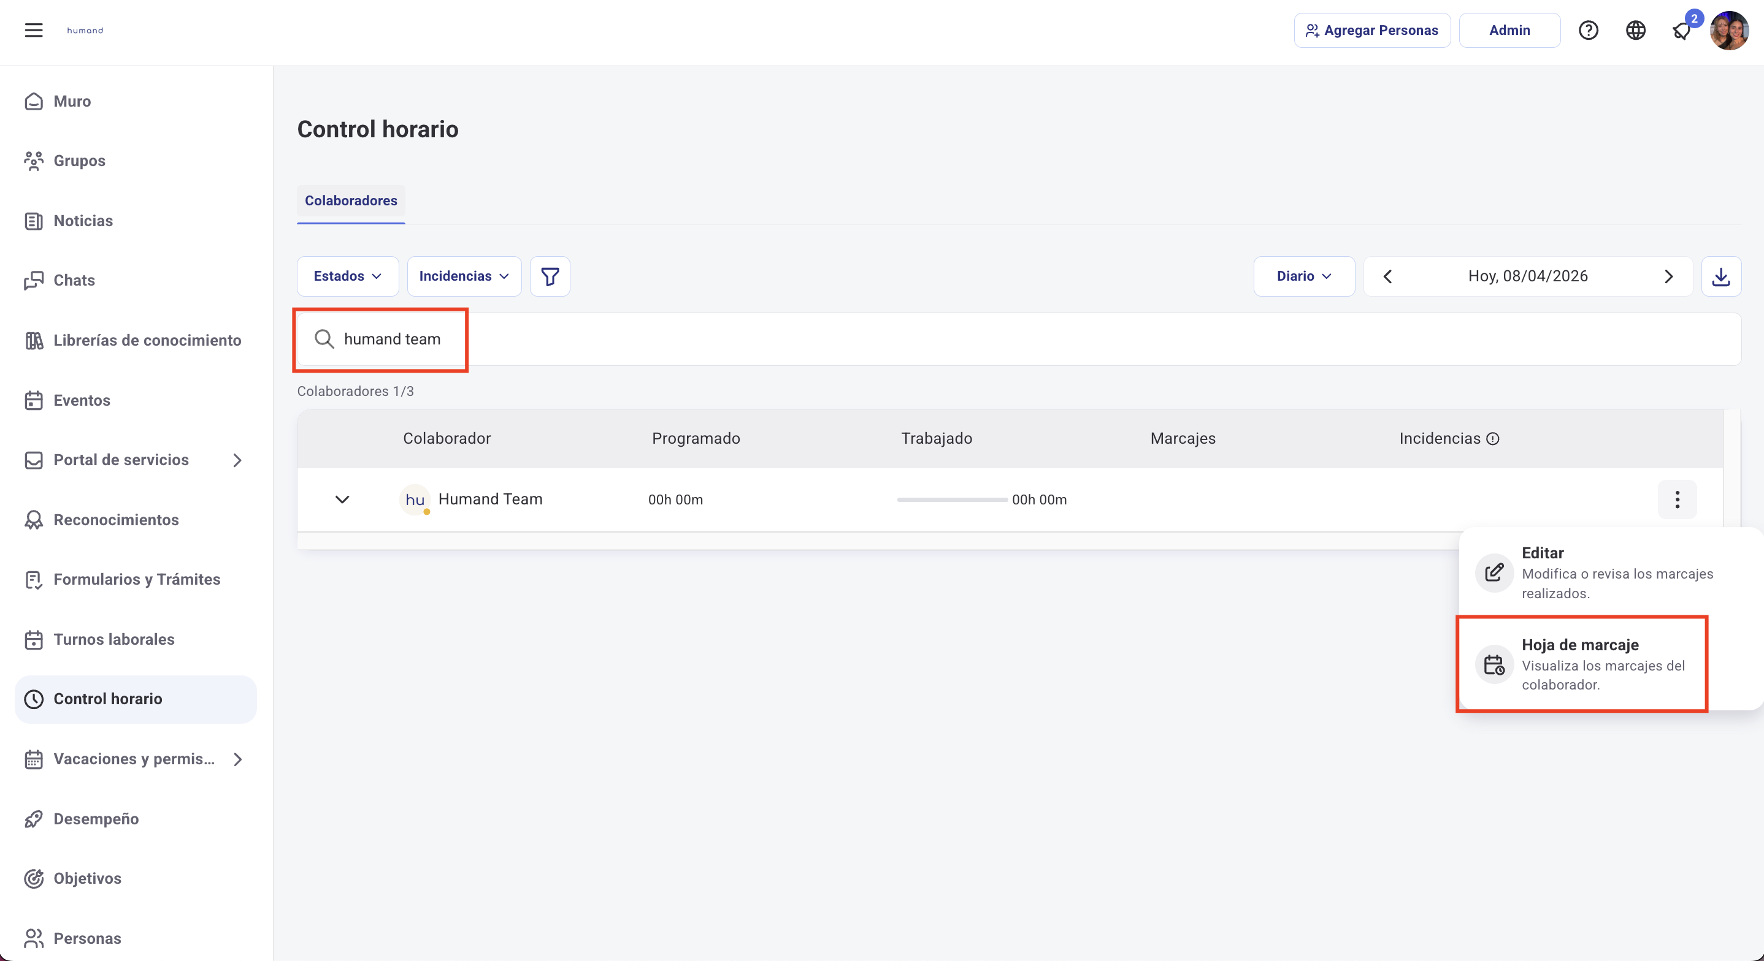Download report with download icon

click(x=1721, y=276)
